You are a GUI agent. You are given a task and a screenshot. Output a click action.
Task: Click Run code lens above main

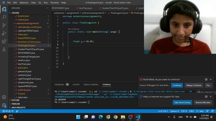pyautogui.click(x=70, y=29)
